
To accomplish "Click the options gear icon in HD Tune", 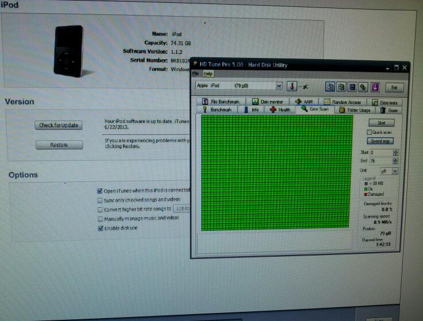I will pyautogui.click(x=363, y=87).
